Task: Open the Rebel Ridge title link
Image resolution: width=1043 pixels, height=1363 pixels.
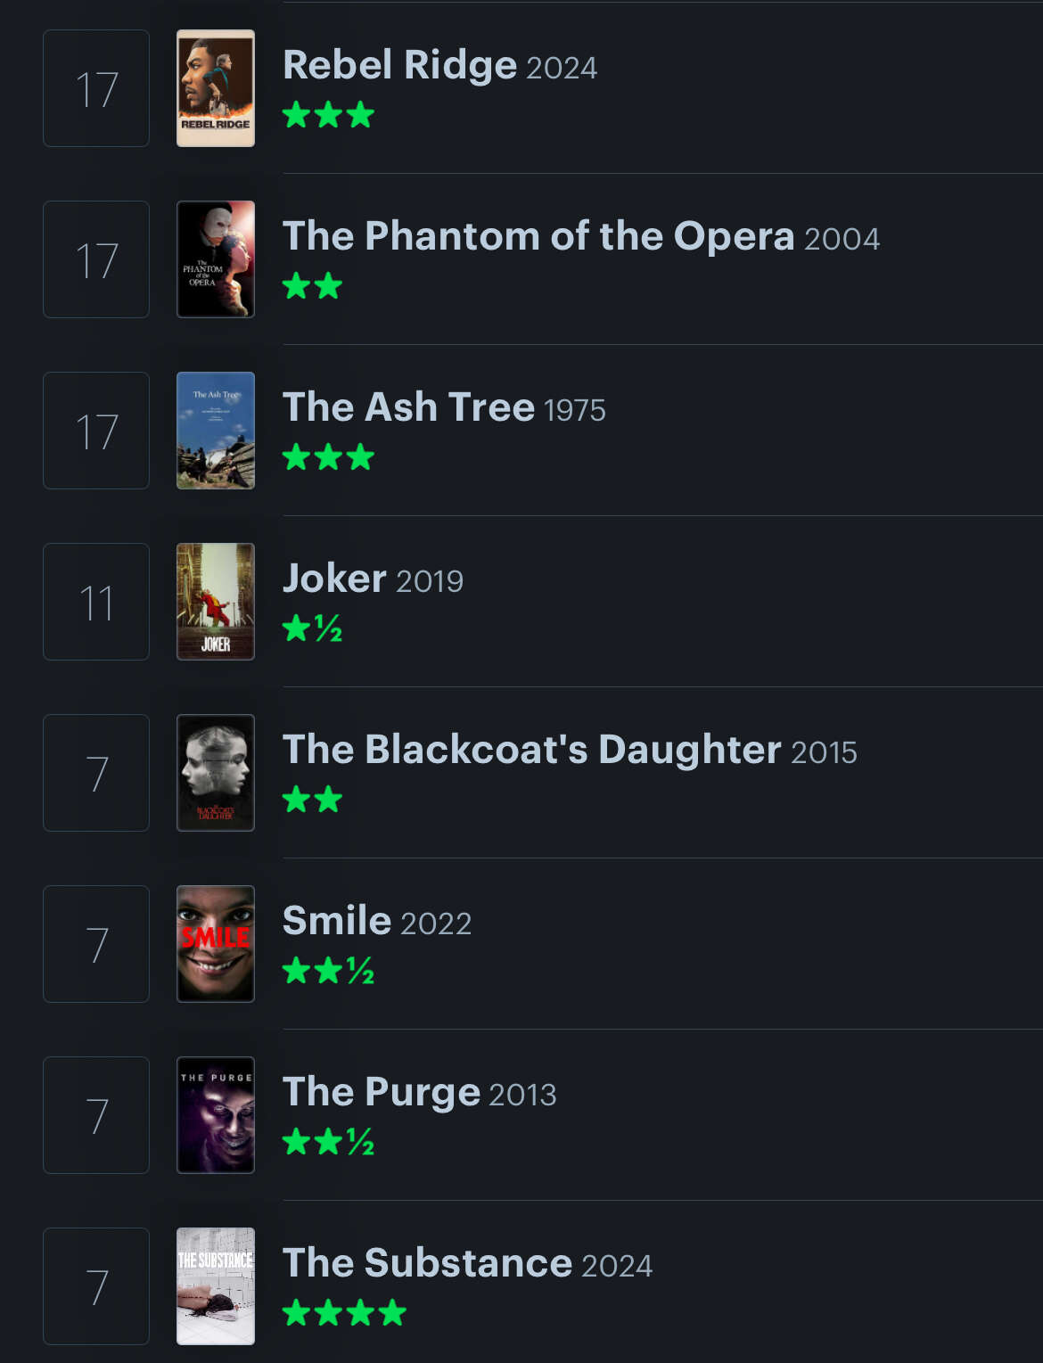Action: pos(399,65)
